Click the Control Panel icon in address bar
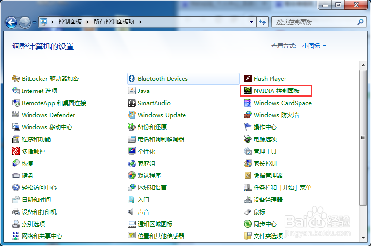This screenshot has height=246, width=371. coord(43,22)
